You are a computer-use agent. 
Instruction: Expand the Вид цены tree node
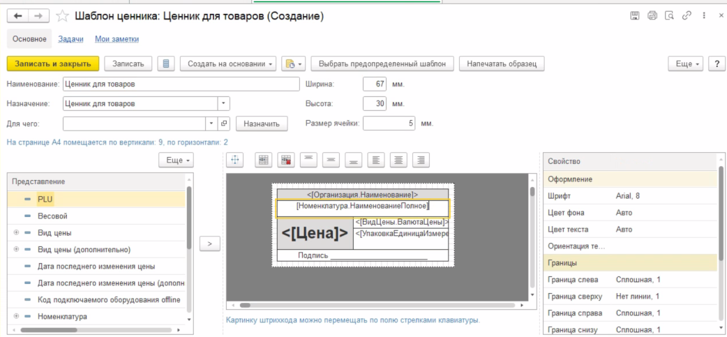(15, 232)
